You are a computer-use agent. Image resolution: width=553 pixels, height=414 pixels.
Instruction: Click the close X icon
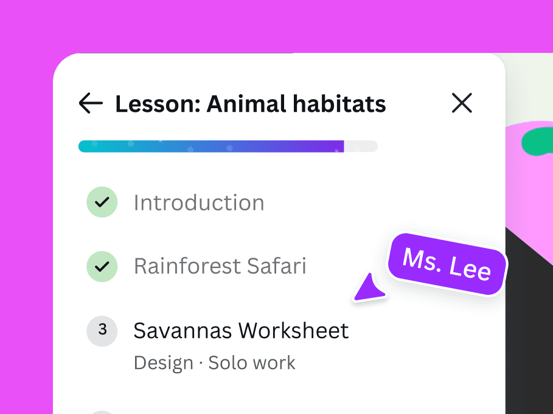(x=462, y=103)
